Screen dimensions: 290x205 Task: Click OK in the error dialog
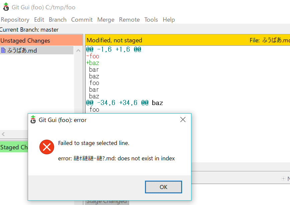click(x=163, y=187)
